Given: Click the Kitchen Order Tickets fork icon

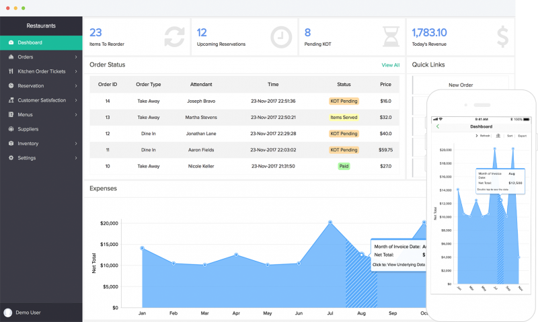Looking at the screenshot, I should pyautogui.click(x=11, y=71).
